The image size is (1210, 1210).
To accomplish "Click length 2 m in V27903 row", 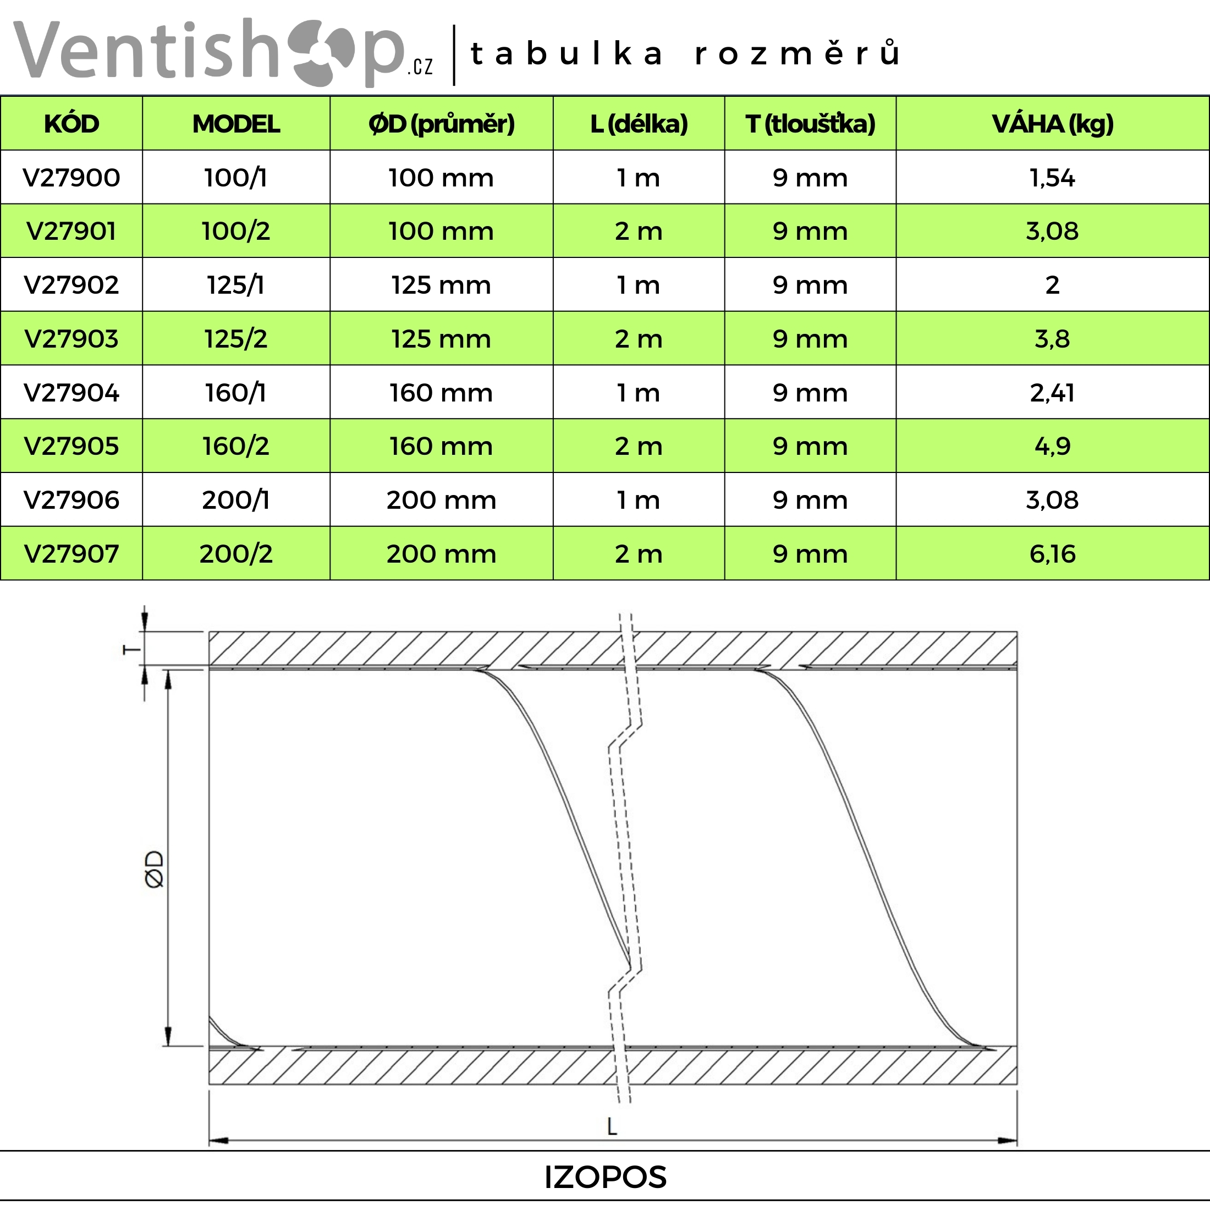I will tap(639, 339).
